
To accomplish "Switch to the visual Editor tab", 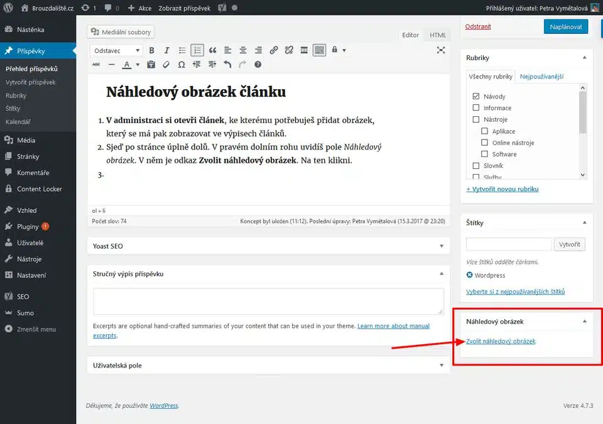I will (410, 35).
